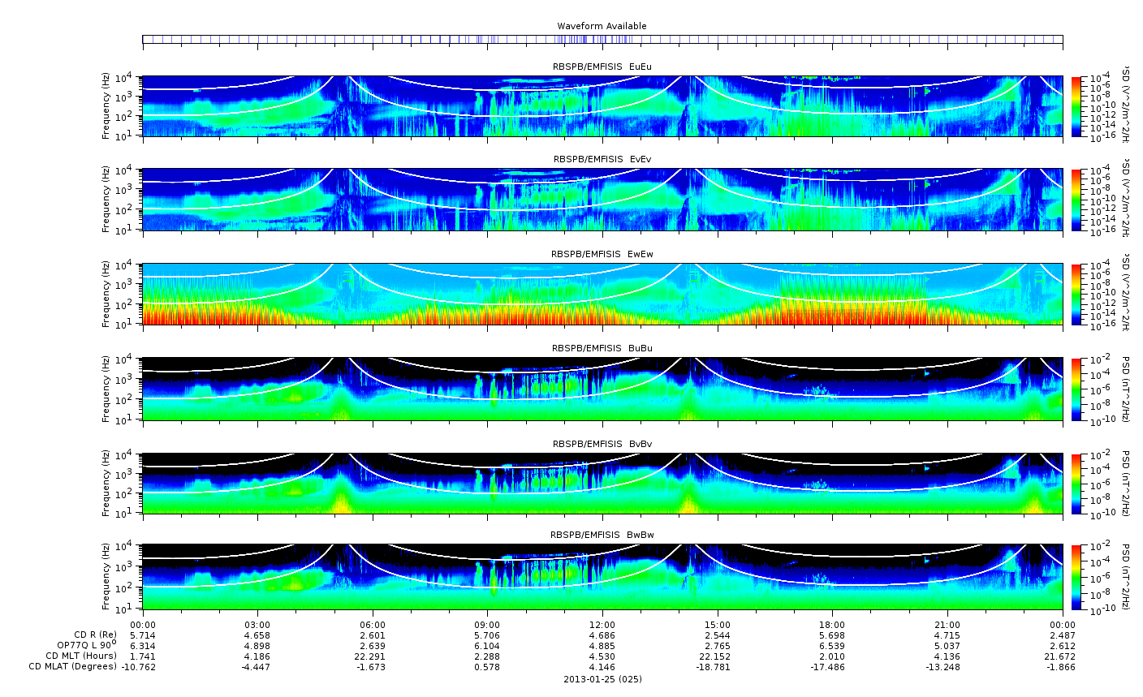1143x697 pixels.
Task: Click the "CD MLAT (Degrees)" row label
Action: coord(73,666)
